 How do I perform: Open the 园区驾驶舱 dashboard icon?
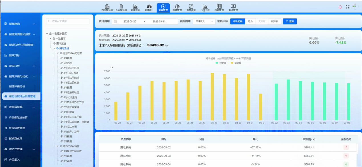[x=107, y=7]
